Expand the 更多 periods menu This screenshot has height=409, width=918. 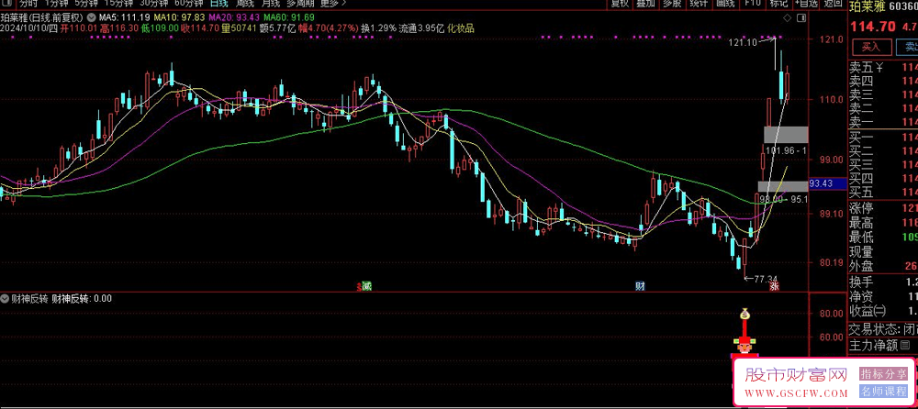(334, 3)
